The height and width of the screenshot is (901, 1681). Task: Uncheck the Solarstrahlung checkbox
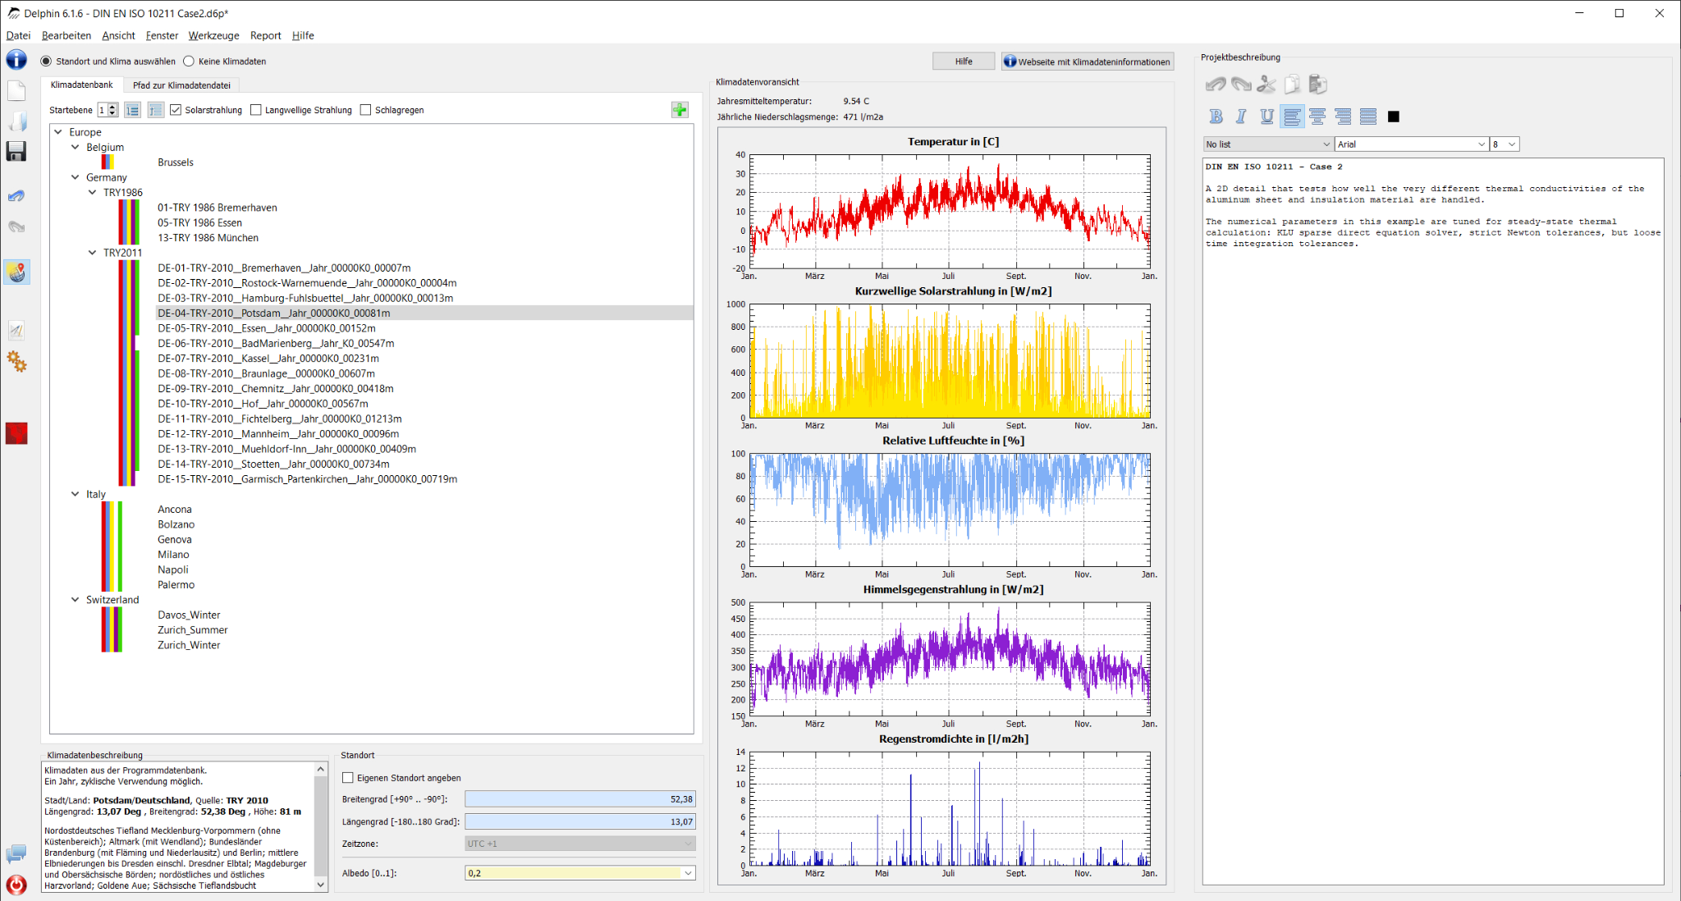176,110
